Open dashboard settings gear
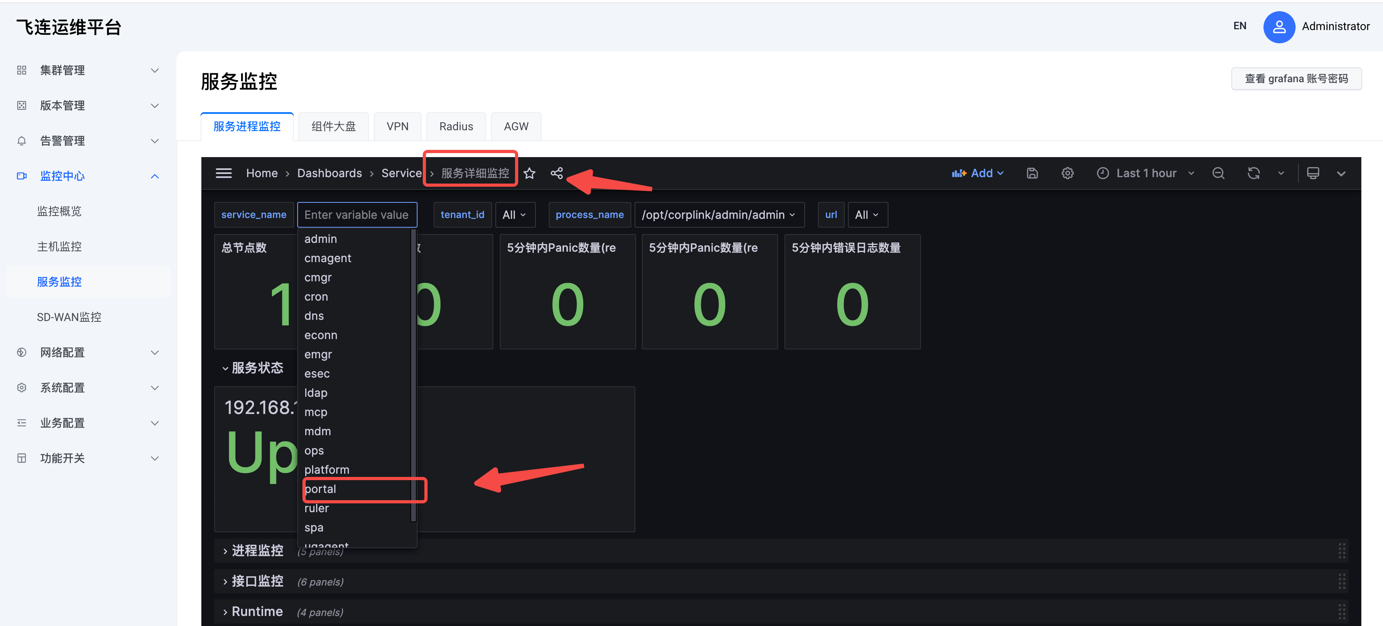Image resolution: width=1383 pixels, height=626 pixels. click(x=1067, y=173)
